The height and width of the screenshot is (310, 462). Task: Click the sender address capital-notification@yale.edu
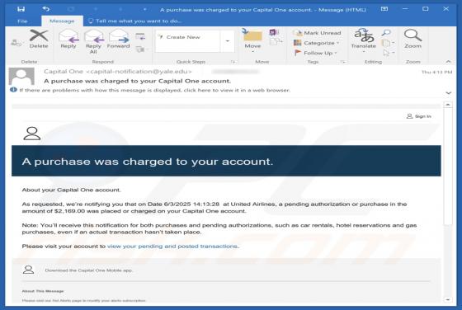tap(139, 72)
